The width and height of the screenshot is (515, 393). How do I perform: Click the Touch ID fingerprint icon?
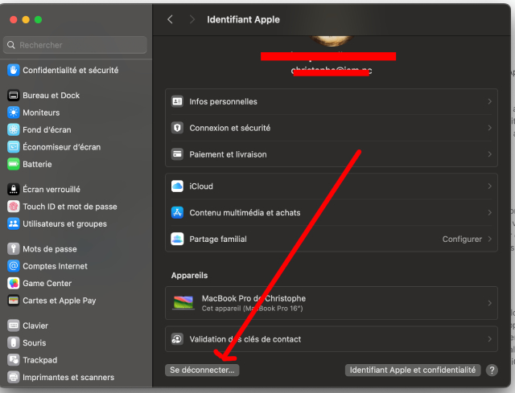[14, 207]
